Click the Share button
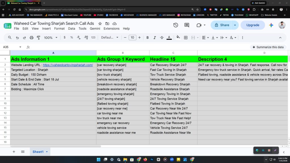This screenshot has height=163, width=290. pyautogui.click(x=222, y=25)
